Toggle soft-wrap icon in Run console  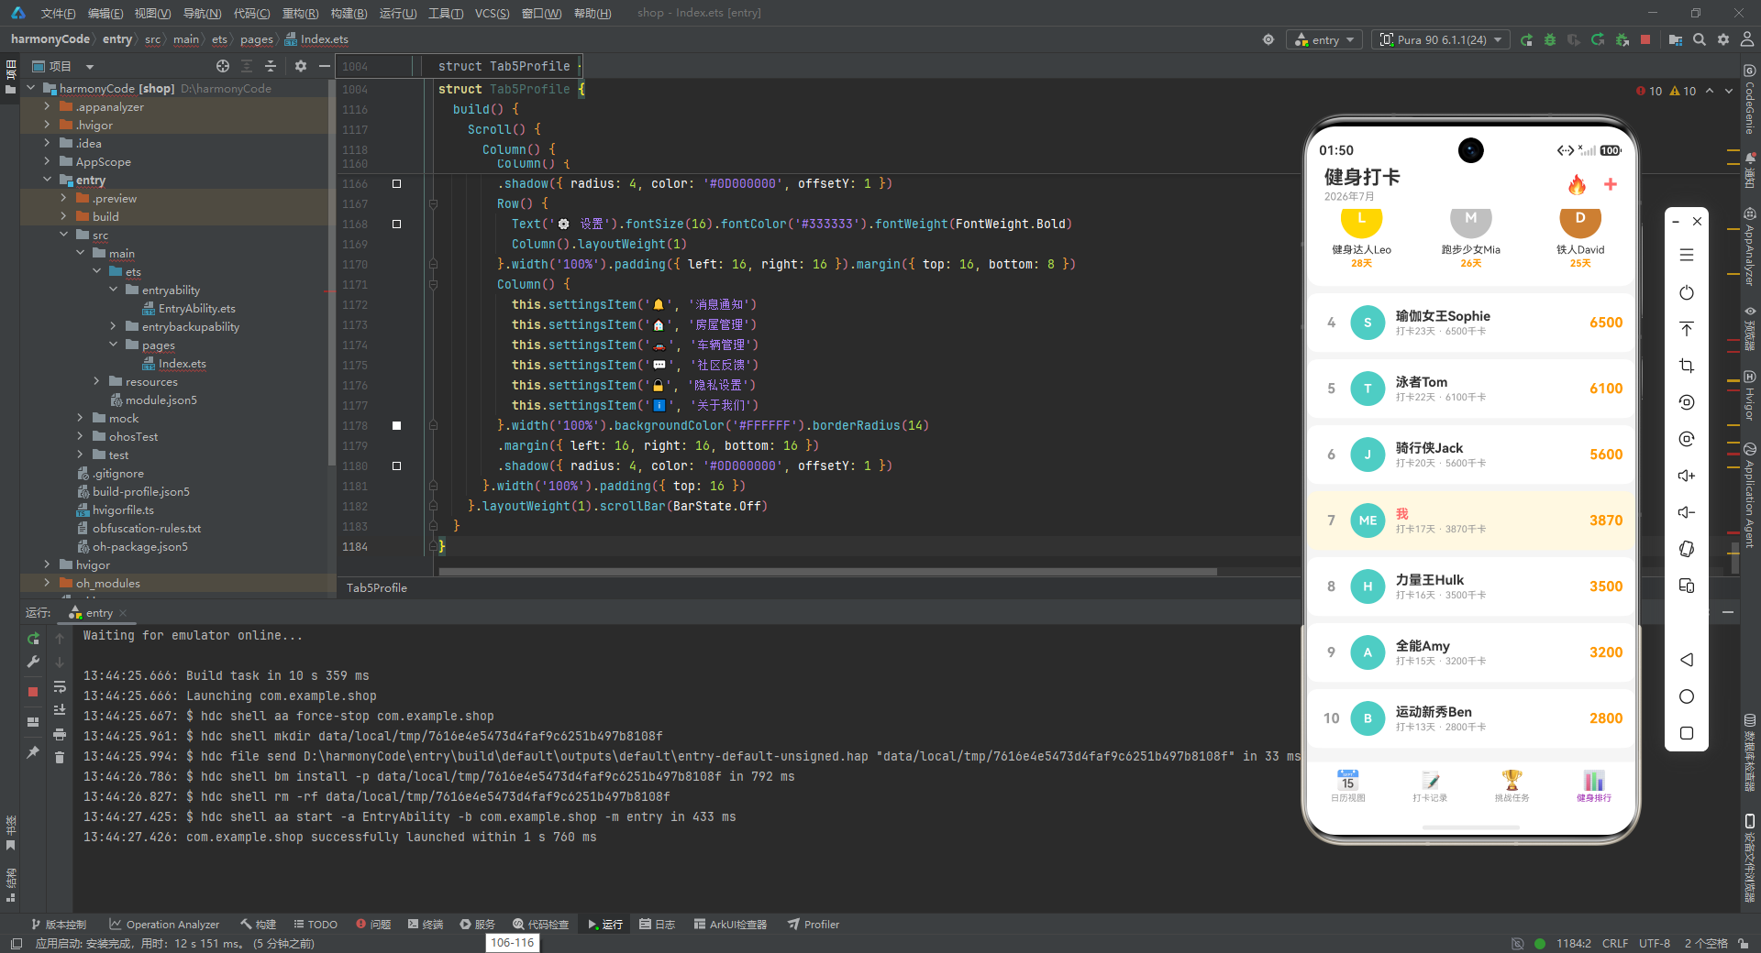(x=60, y=686)
